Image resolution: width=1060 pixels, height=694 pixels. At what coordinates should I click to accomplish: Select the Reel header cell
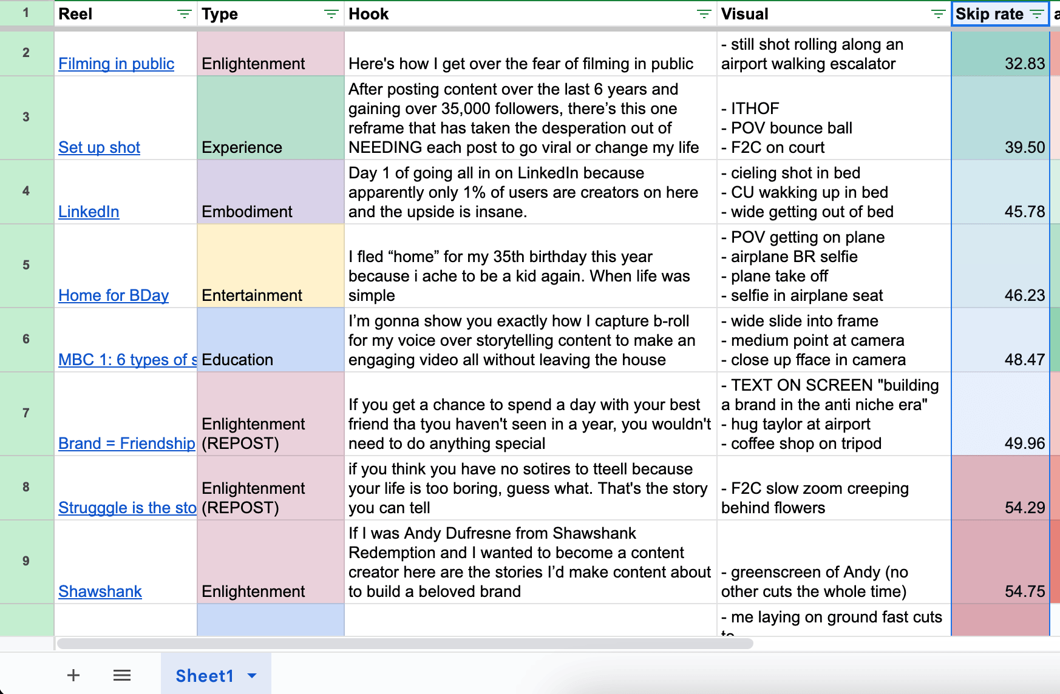tap(126, 14)
